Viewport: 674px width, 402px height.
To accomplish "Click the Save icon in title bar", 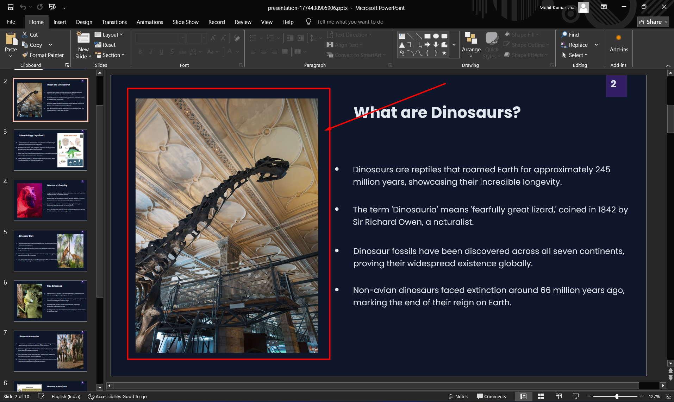I will pyautogui.click(x=11, y=7).
